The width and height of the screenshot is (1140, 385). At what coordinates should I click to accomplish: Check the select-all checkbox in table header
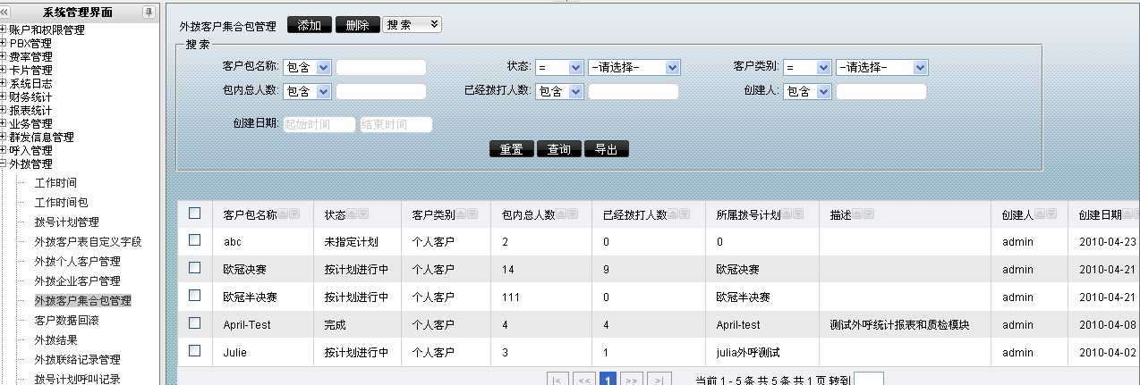click(195, 213)
